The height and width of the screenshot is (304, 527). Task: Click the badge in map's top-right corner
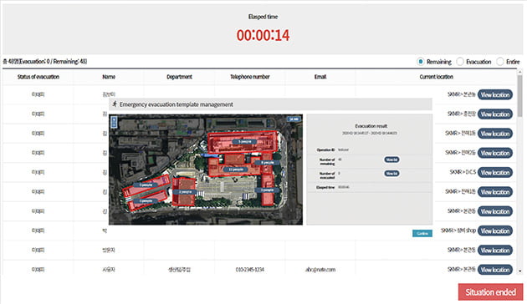coord(294,119)
